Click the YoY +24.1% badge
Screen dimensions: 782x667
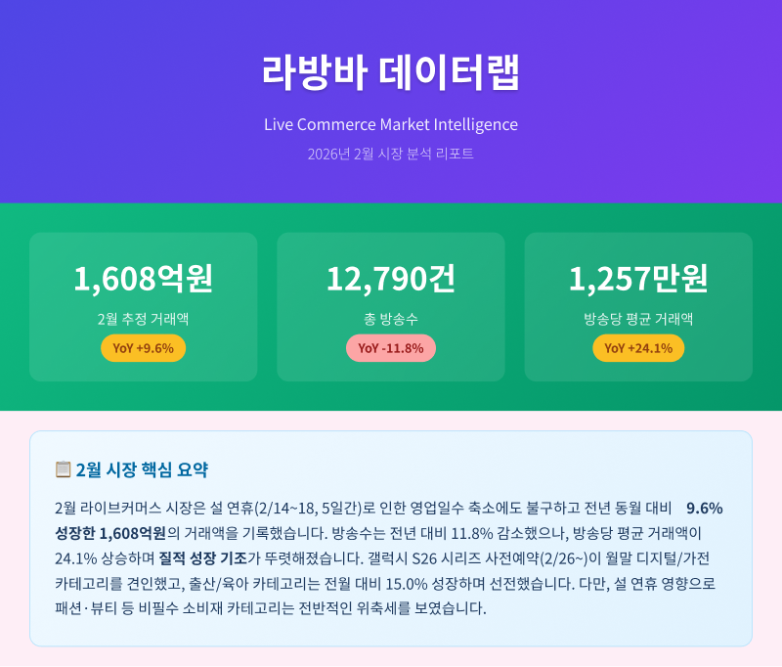(638, 348)
